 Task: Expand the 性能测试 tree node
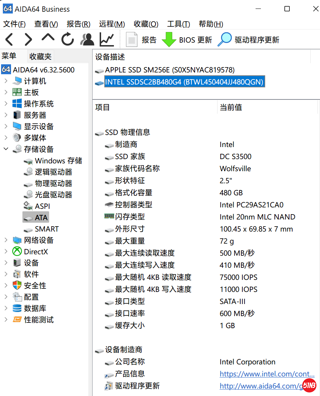(x=6, y=320)
